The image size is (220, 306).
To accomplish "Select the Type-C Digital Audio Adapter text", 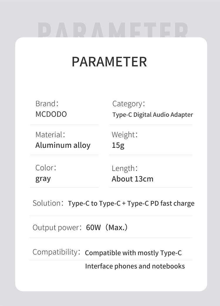I will (153, 114).
